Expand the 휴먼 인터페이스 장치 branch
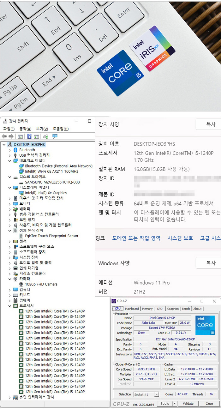Image resolution: width=221 pixels, height=409 pixels. pyautogui.click(x=9, y=397)
